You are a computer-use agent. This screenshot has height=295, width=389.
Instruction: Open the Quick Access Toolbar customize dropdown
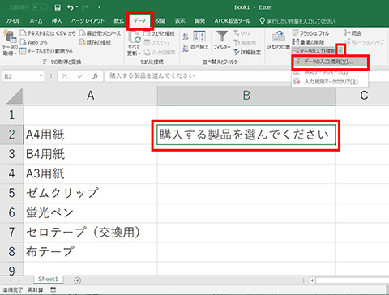point(99,7)
